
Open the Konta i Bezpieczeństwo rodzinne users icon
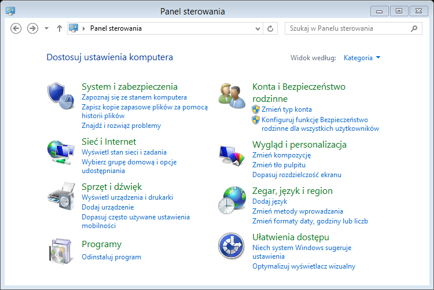click(232, 96)
